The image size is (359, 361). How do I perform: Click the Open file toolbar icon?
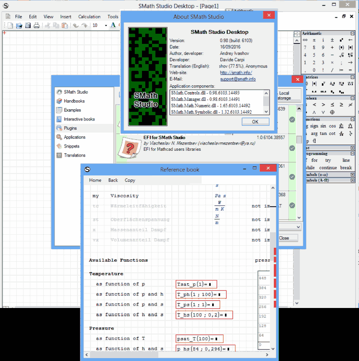point(19,25)
